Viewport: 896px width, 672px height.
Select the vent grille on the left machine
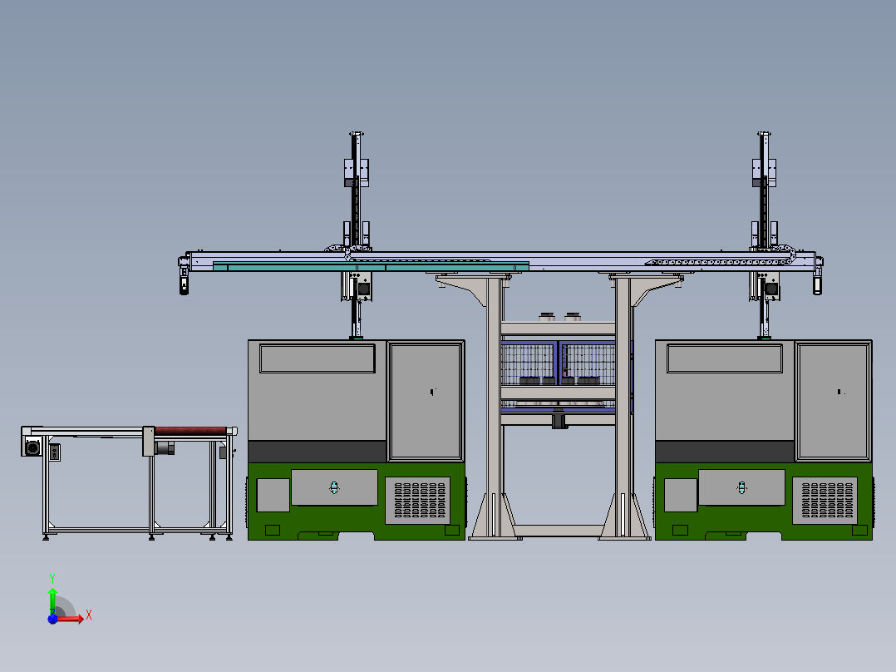pyautogui.click(x=420, y=501)
